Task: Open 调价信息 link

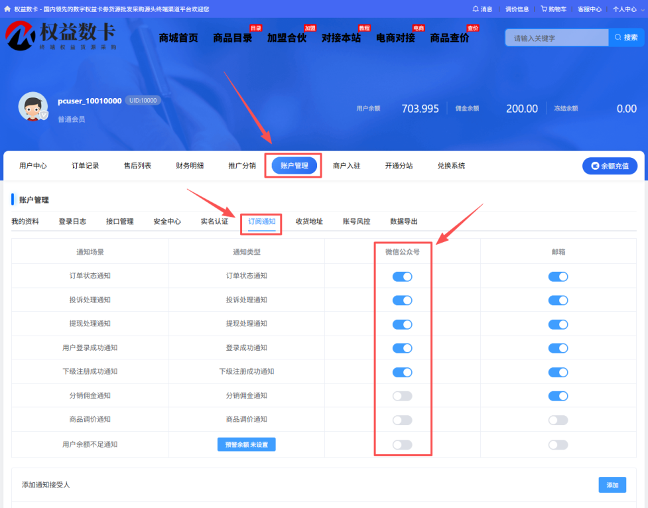Action: click(x=517, y=9)
